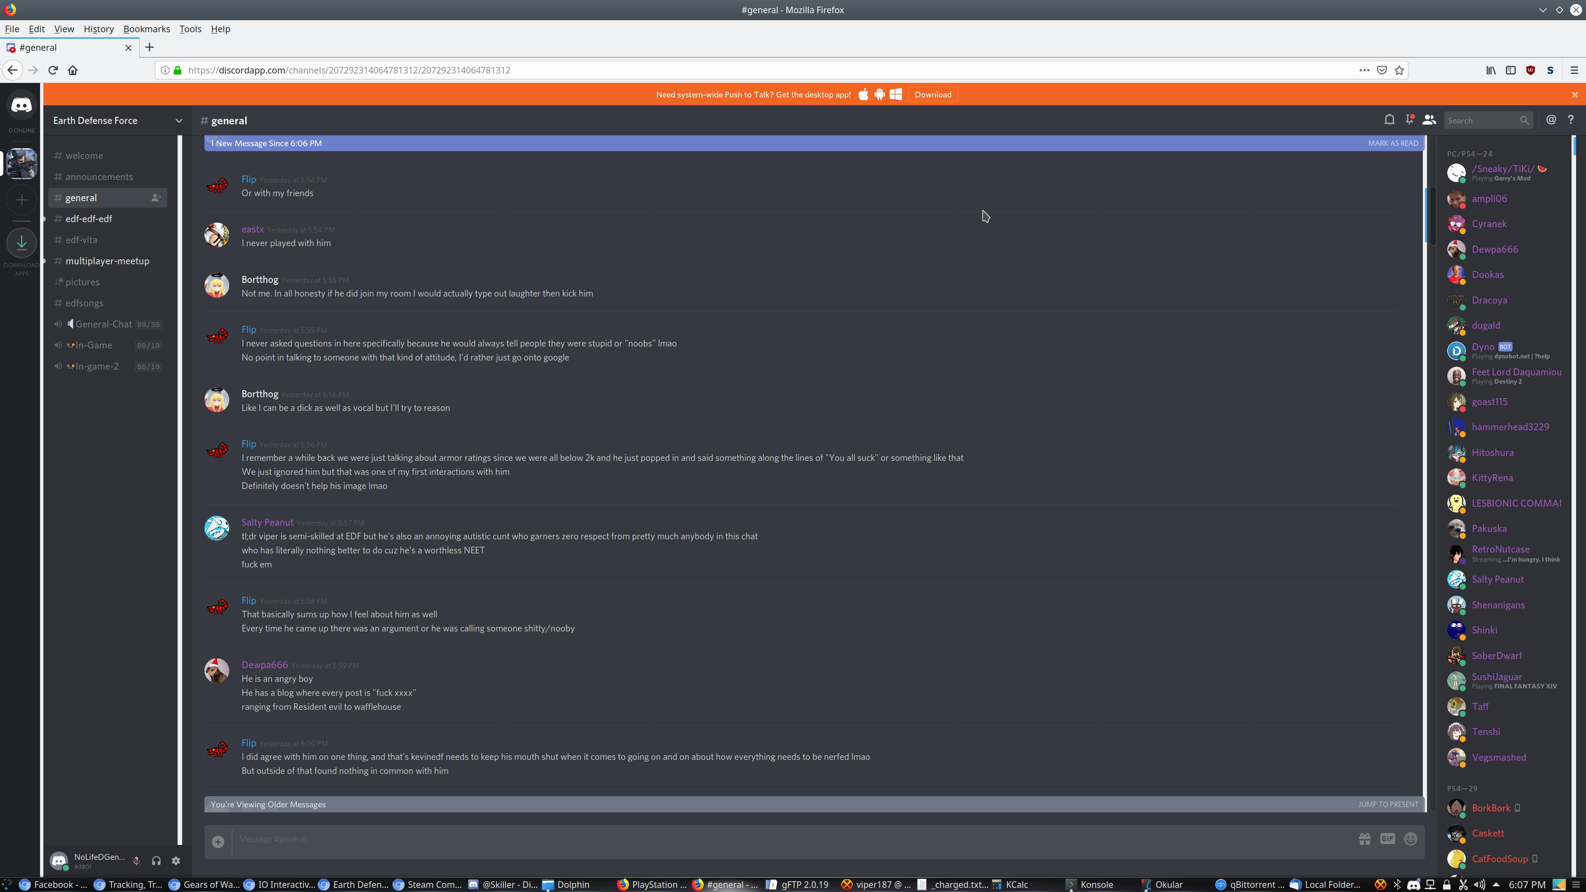Toggle microphone mute
The height and width of the screenshot is (892, 1586).
click(x=137, y=861)
